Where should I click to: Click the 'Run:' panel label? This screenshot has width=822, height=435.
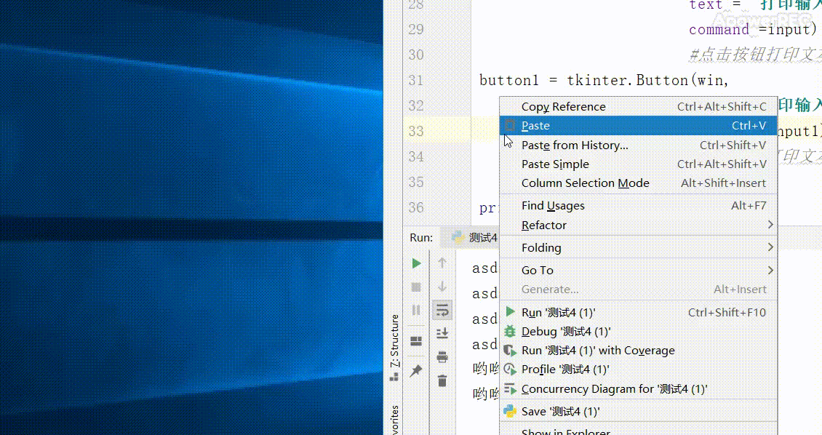point(421,237)
